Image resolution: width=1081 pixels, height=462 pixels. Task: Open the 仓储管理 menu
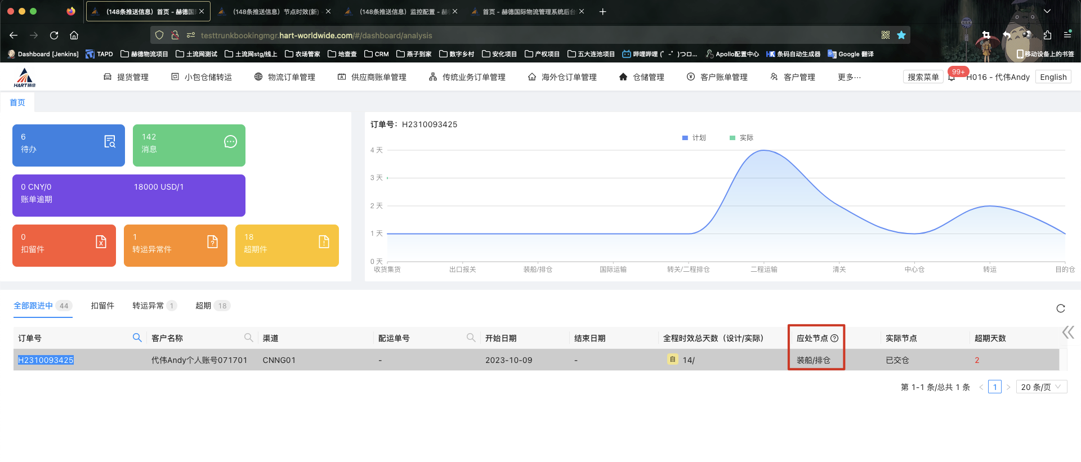coord(641,77)
